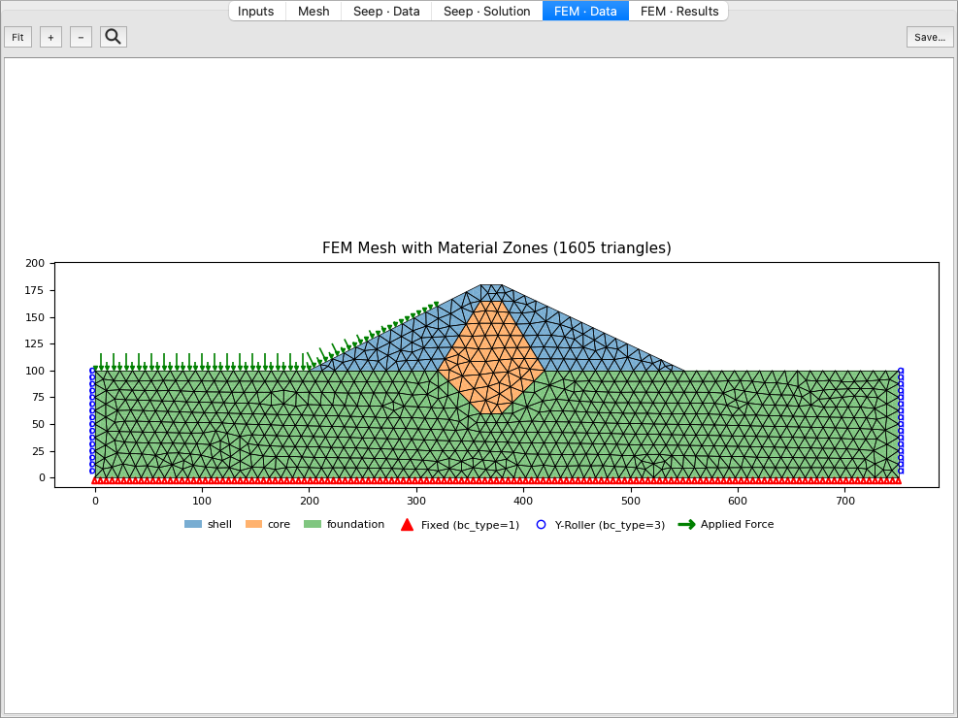This screenshot has height=718, width=958.
Task: Zoom out with the minus button
Action: (81, 37)
